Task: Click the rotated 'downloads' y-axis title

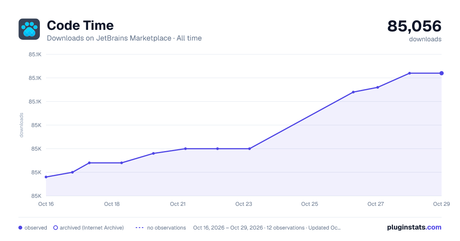Action: (21, 125)
